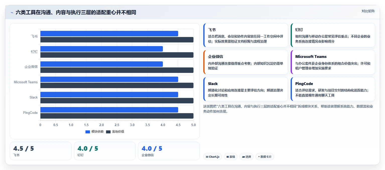Toggle the 落地价值 legend item
Viewport: 385px width, 170px height.
(115, 132)
